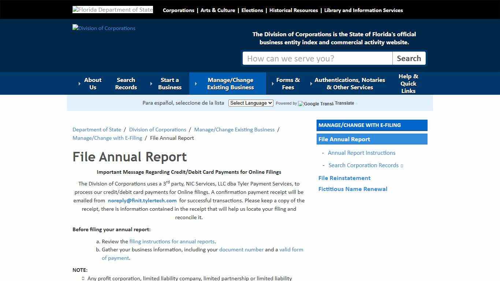The width and height of the screenshot is (500, 281).
Task: Click the arrow icon beside Forms & Fees
Action: click(x=273, y=83)
